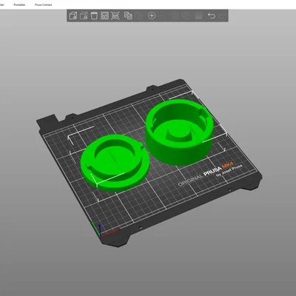296x296 pixels.
Task: Click the Add instance plus icon
Action: pyautogui.click(x=152, y=16)
